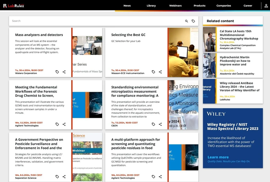Viewport: 270px width, 182px height.
Task: Click date We, 1.5.2024, 20:00 CEST
Action: [29, 122]
